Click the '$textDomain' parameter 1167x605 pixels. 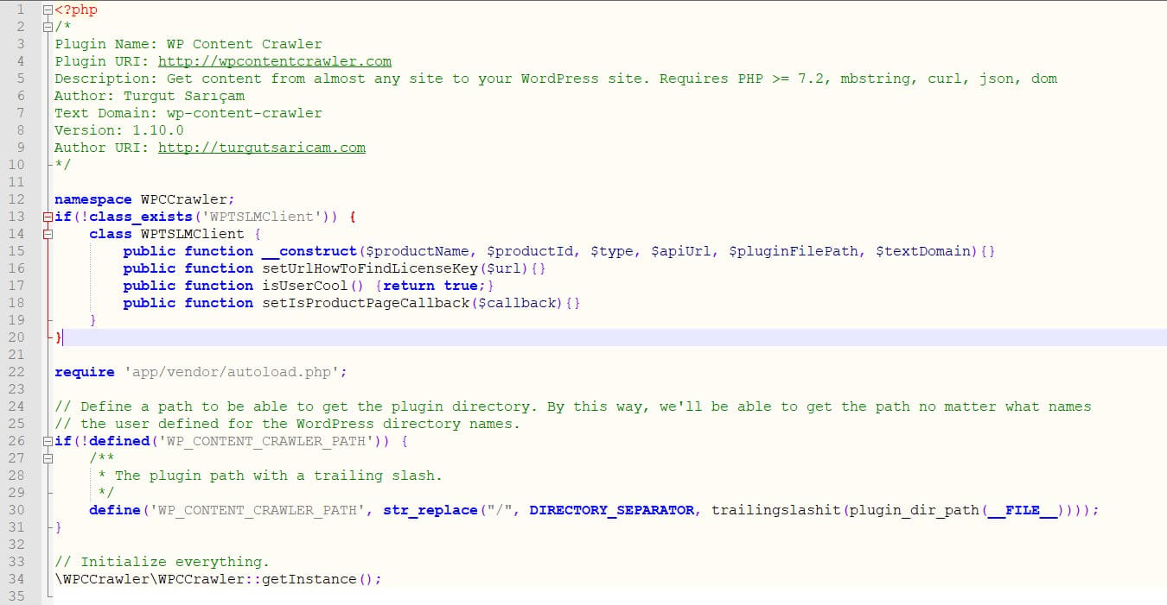(923, 251)
